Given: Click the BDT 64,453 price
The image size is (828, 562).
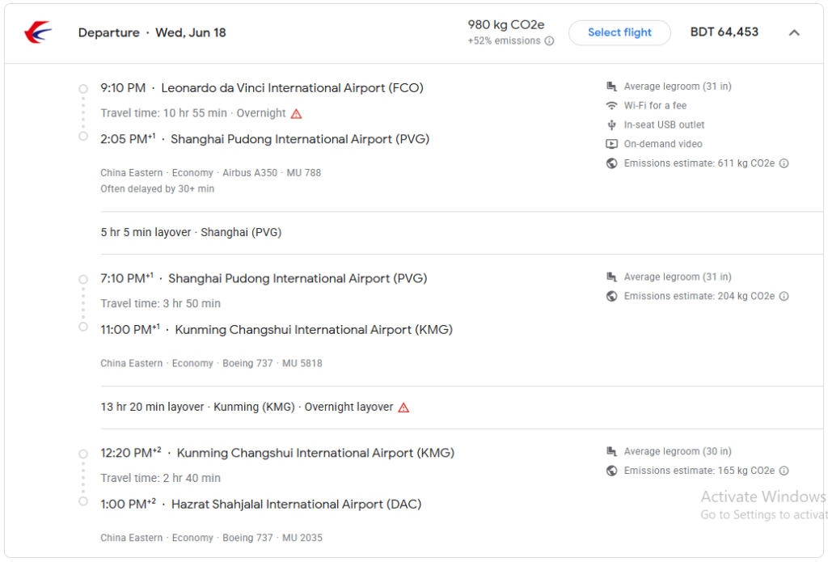Looking at the screenshot, I should coord(724,32).
